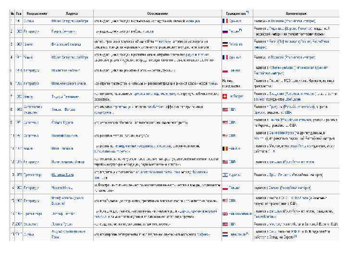Click the US flag in Simon Kuznets's row

(225, 122)
